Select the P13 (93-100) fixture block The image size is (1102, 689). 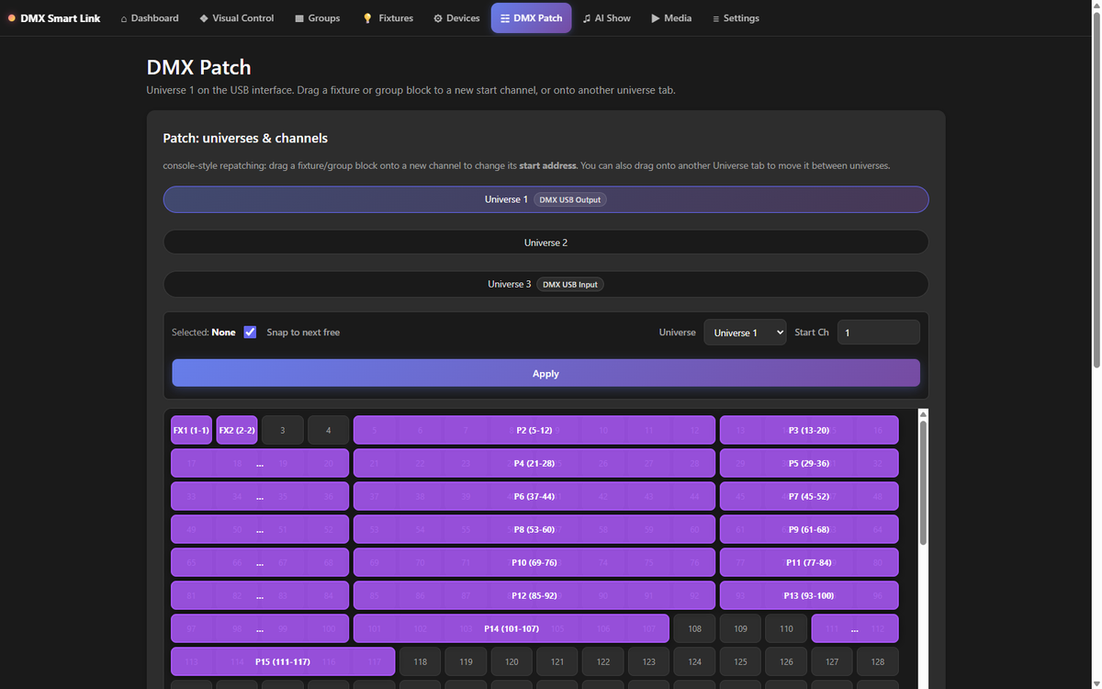pyautogui.click(x=809, y=595)
